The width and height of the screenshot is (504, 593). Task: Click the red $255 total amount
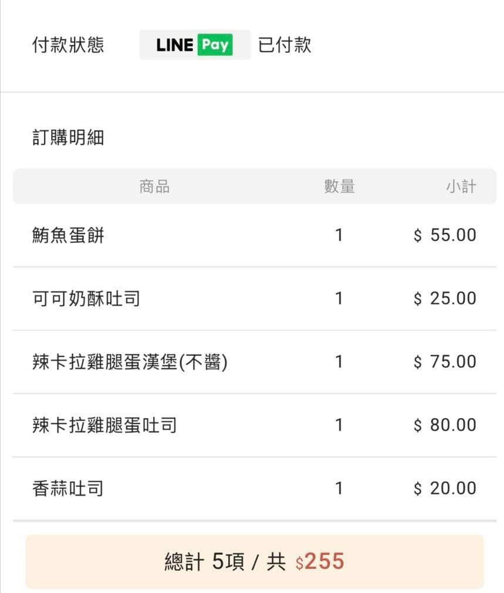[320, 561]
